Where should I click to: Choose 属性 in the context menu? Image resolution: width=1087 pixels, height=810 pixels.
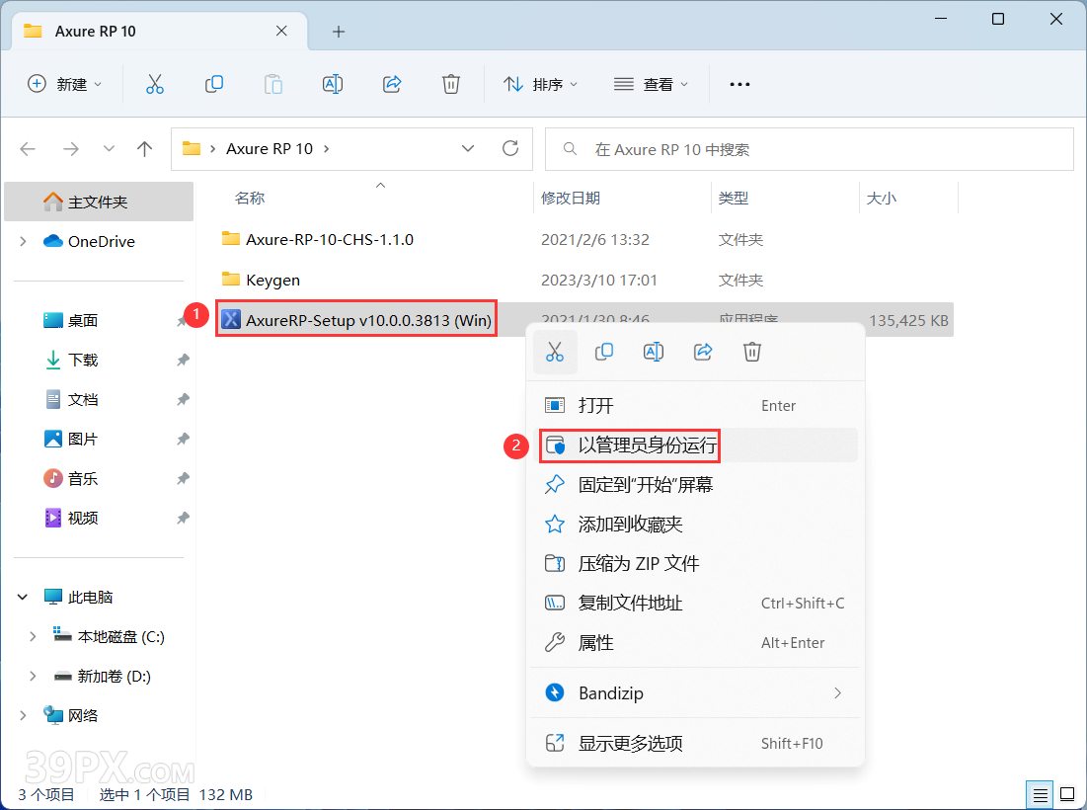pos(695,643)
